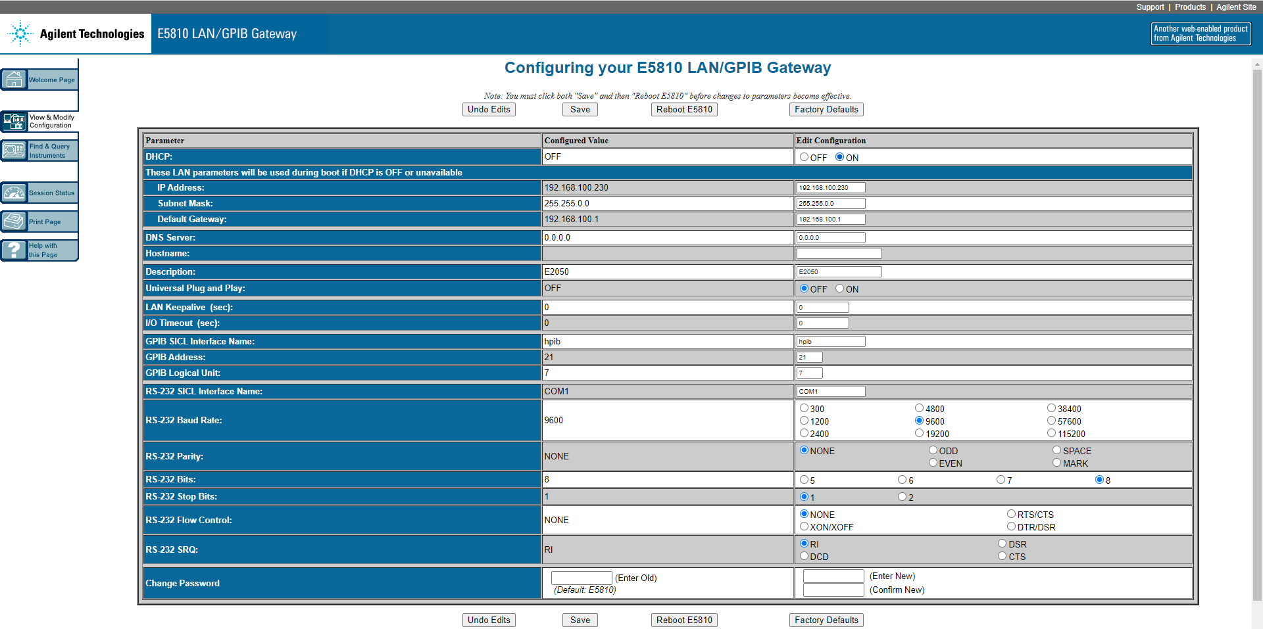Screen dimensions: 1263x629
Task: Turn Universal Plug and Play ON
Action: pyautogui.click(x=839, y=289)
